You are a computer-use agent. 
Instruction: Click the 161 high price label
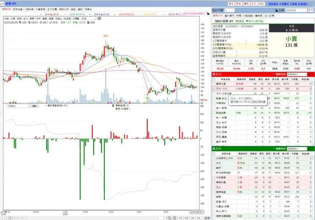pyautogui.click(x=106, y=36)
